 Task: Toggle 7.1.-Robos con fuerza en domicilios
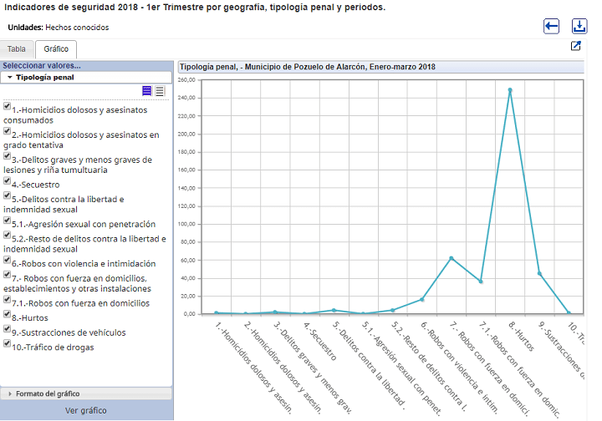pos(7,299)
